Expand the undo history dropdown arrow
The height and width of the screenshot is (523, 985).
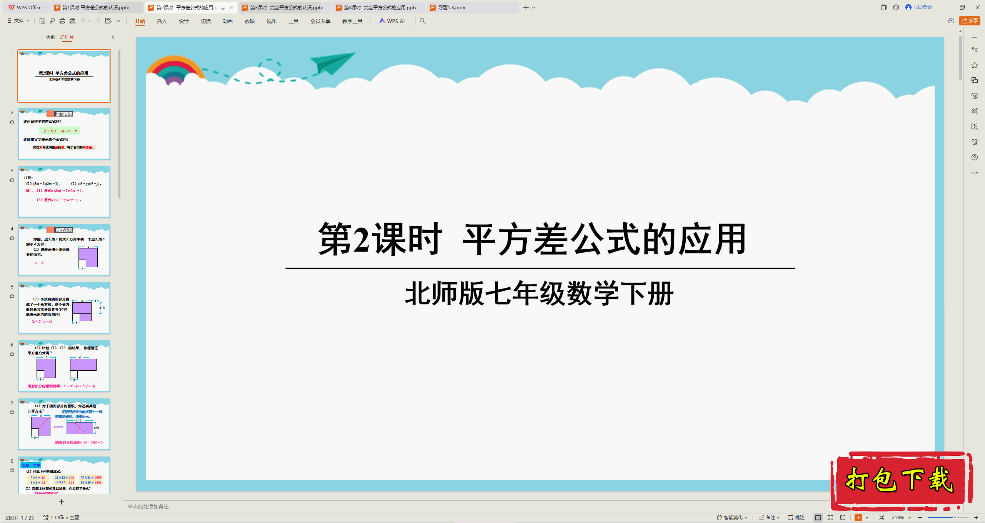coord(89,21)
